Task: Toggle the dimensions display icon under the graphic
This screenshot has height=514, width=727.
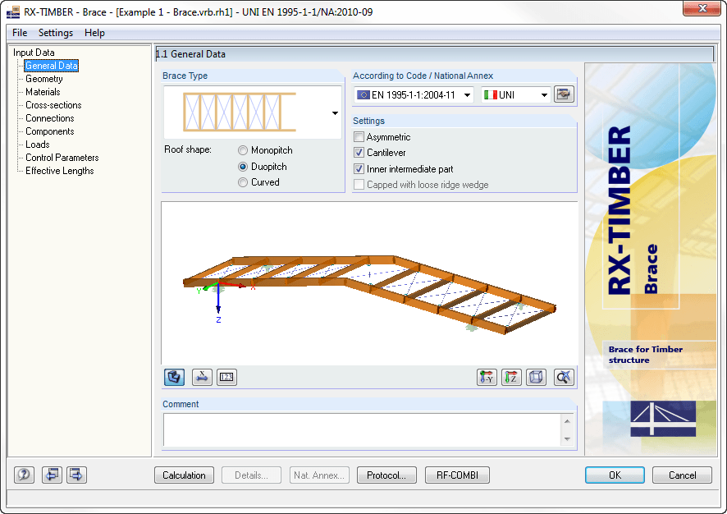Action: (x=200, y=377)
